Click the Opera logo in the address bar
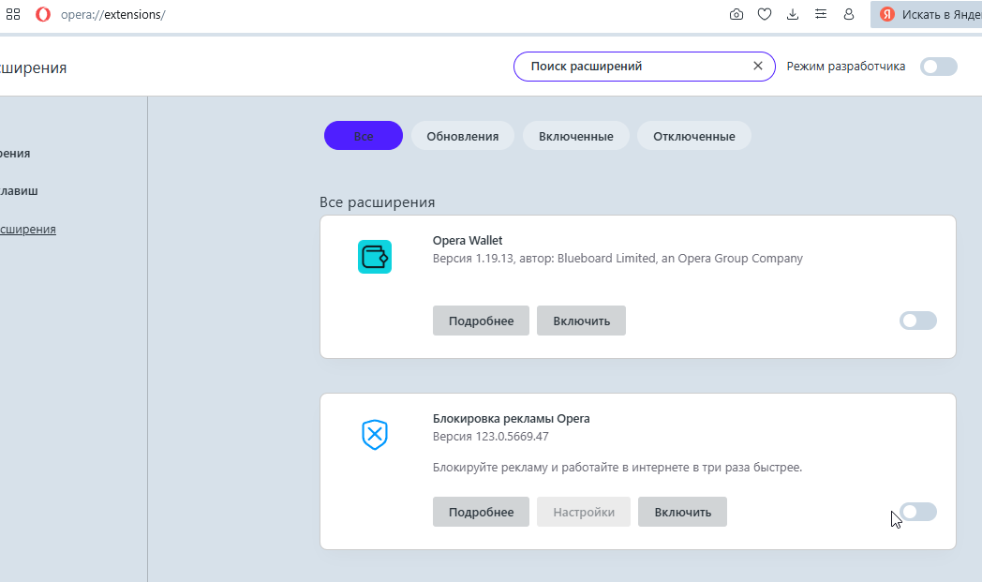The image size is (982, 582). click(x=43, y=15)
